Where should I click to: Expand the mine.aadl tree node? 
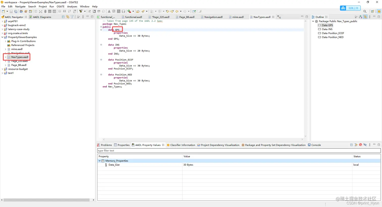click(x=6, y=49)
